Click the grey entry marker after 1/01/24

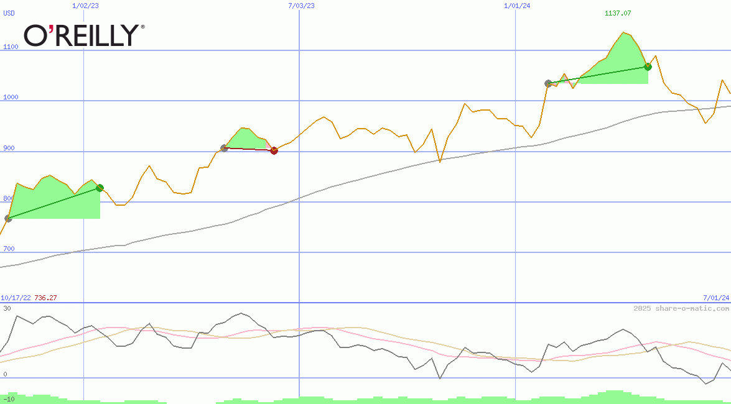548,83
